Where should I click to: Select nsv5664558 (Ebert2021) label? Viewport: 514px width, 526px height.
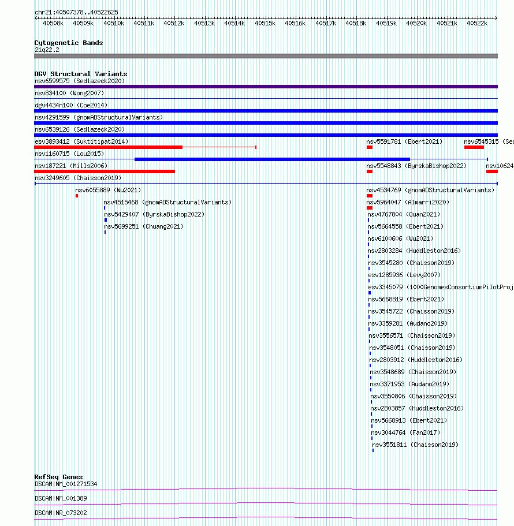click(x=405, y=226)
